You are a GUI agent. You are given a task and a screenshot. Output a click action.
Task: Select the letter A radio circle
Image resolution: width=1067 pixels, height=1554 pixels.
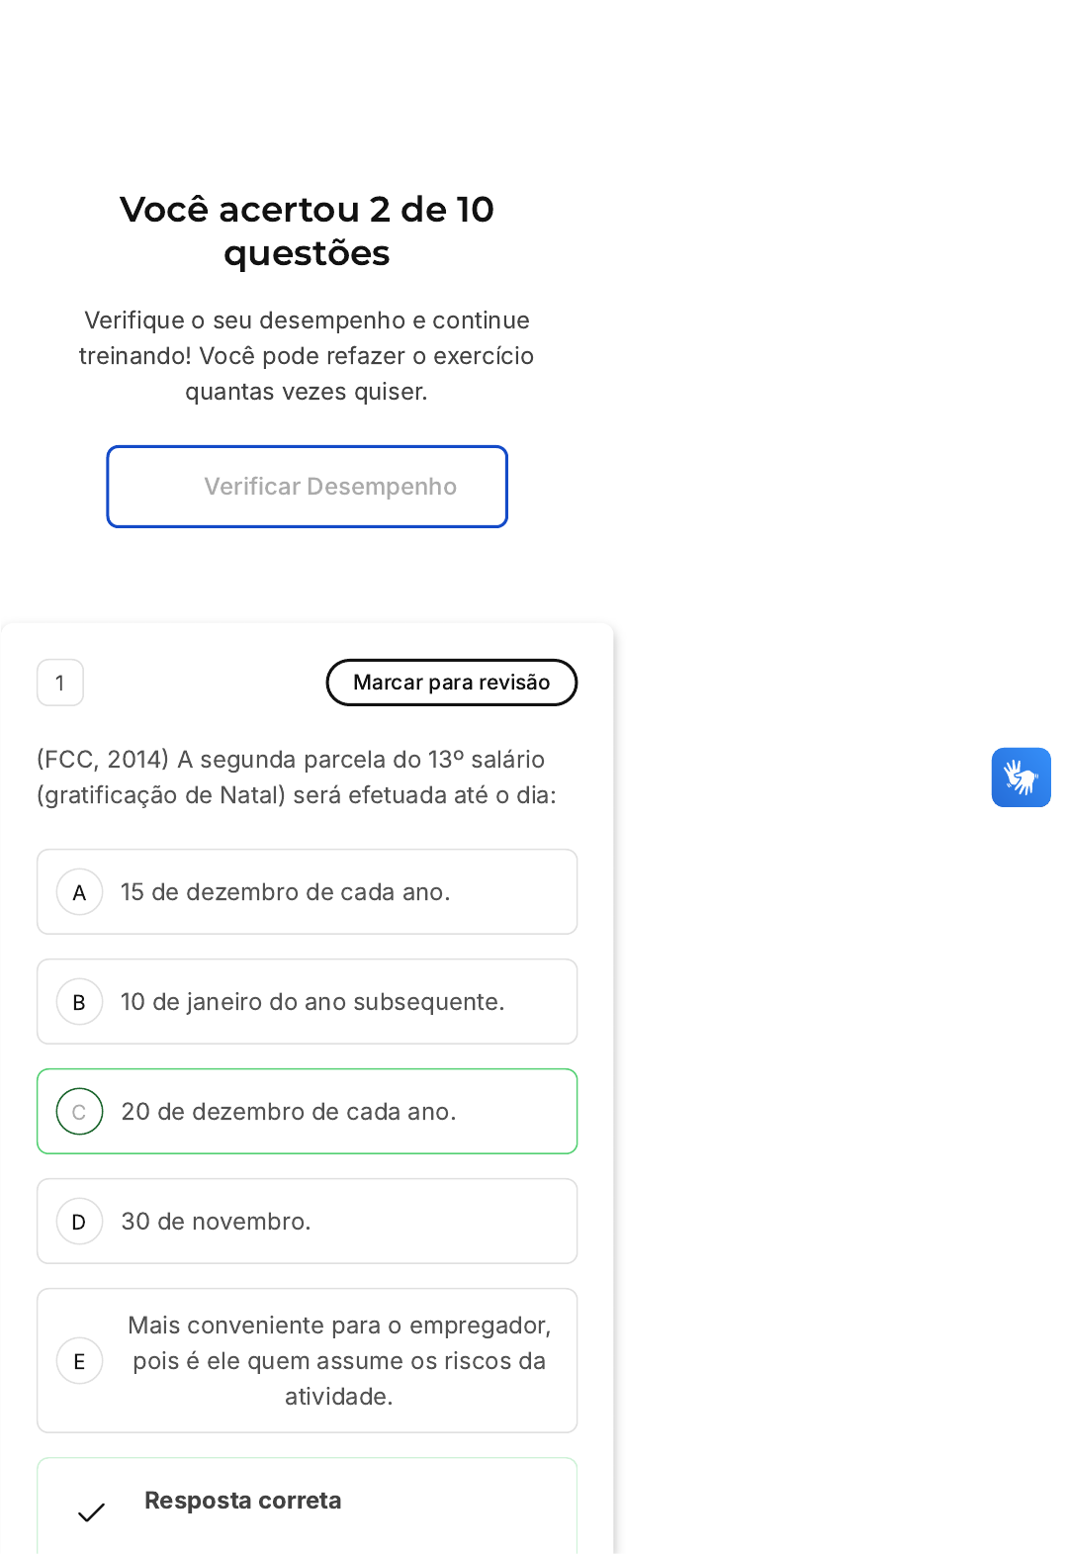[x=80, y=892]
